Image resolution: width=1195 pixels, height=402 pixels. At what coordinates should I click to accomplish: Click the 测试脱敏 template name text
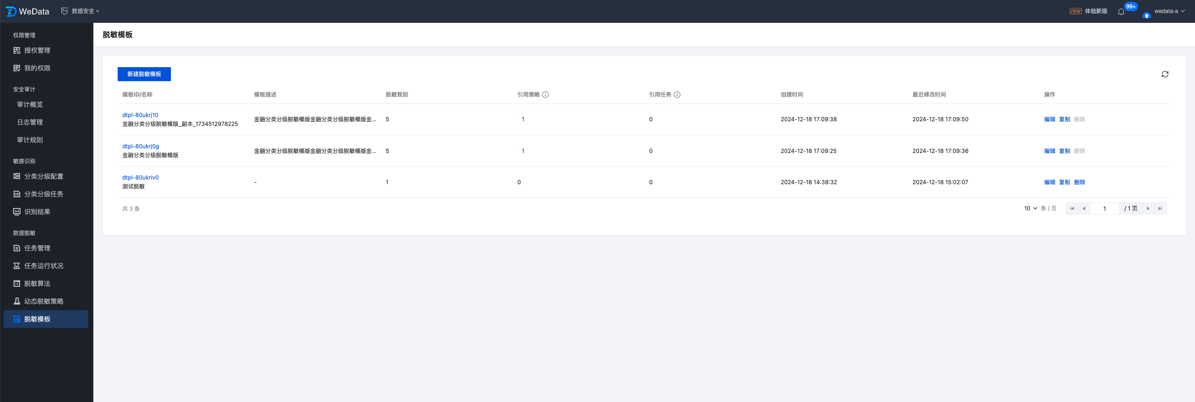[x=134, y=187]
